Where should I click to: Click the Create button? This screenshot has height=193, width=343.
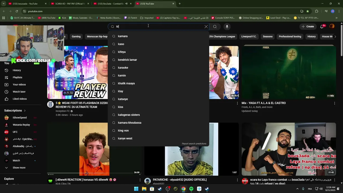point(308,27)
